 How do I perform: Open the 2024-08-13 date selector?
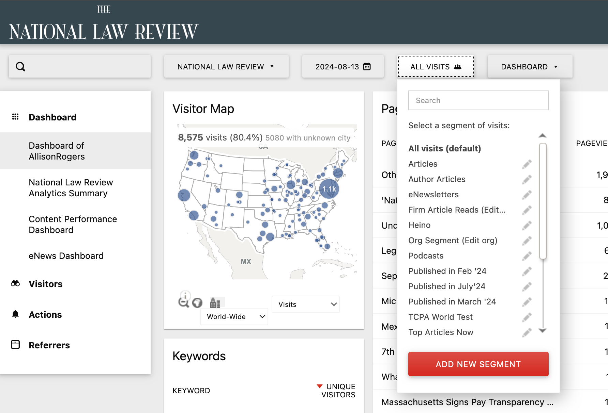coord(343,67)
